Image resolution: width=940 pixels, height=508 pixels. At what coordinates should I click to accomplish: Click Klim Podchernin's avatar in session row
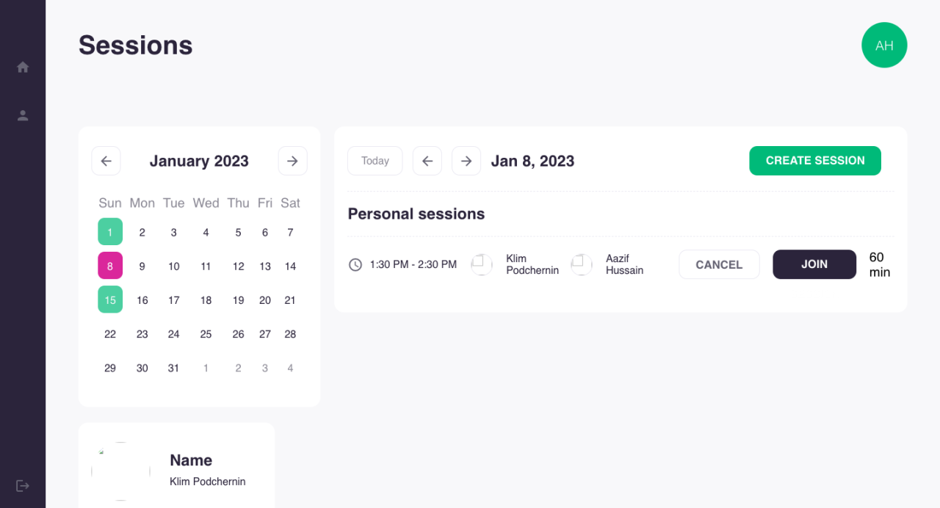click(x=482, y=264)
